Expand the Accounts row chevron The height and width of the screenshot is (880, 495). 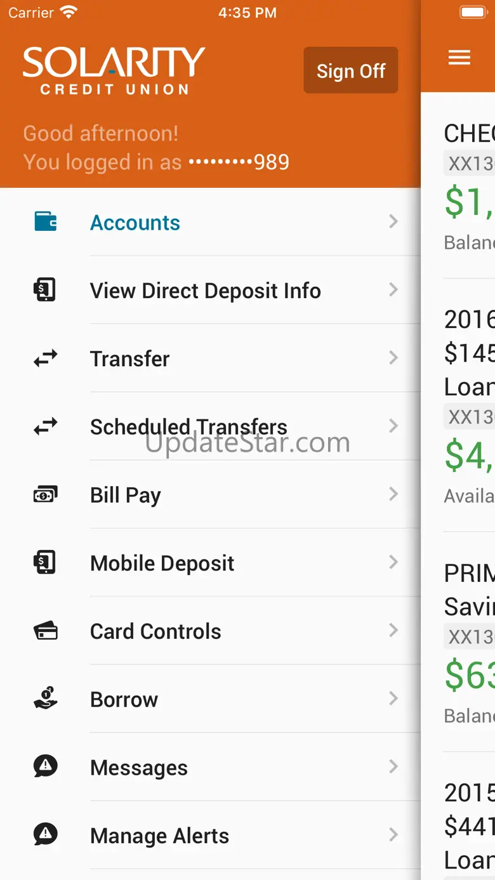pyautogui.click(x=393, y=221)
